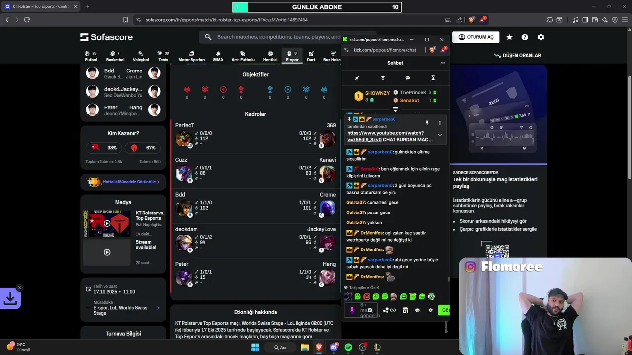The height and width of the screenshot is (355, 632).
Task: Unpin the pinned chat message
Action: coord(427,123)
